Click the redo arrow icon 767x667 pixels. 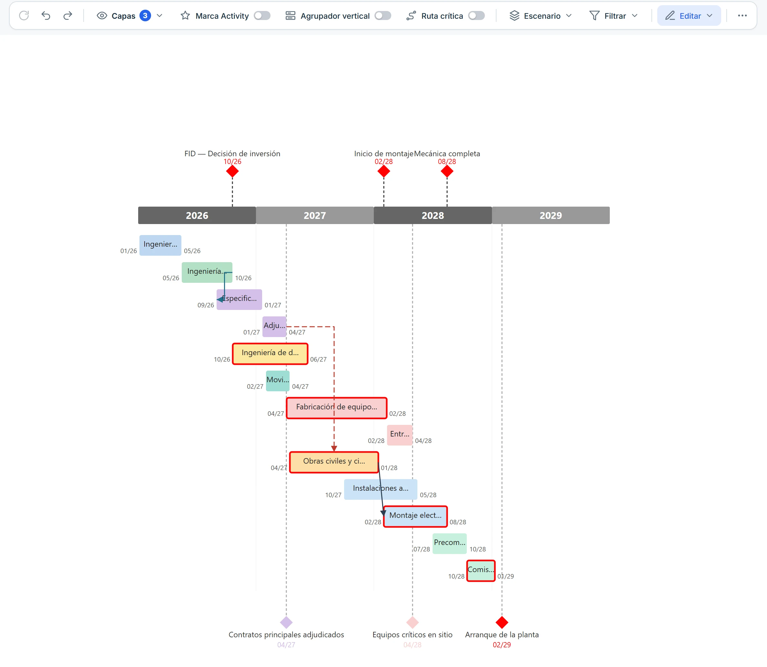68,15
